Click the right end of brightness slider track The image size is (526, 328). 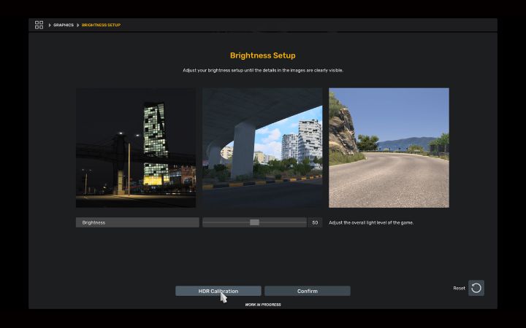tap(304, 222)
